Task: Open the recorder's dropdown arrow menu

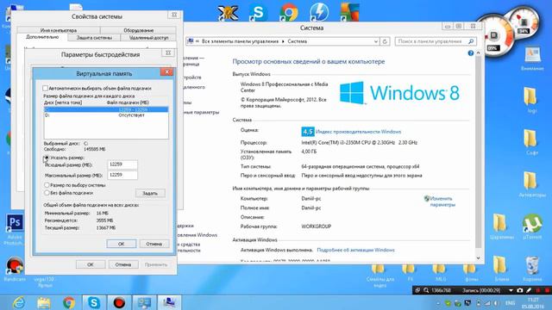Action: 511,290
